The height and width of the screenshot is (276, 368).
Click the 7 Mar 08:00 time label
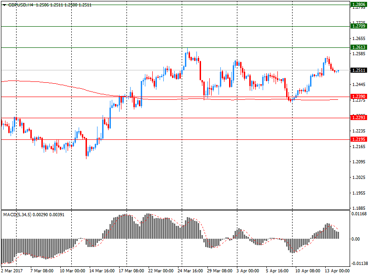click(42, 271)
